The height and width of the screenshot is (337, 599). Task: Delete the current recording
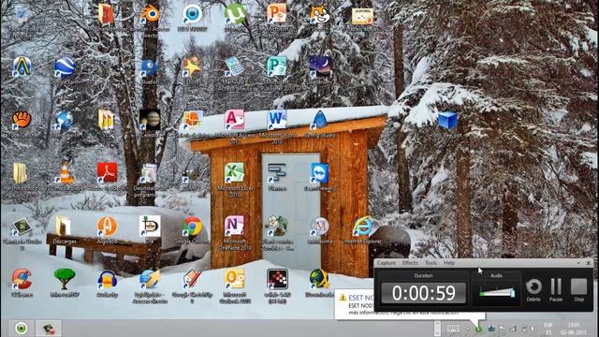coord(533,289)
